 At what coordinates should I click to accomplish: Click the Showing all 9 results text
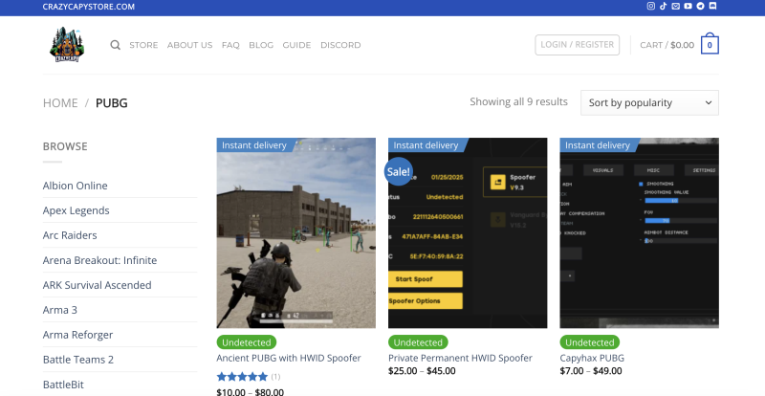point(518,101)
